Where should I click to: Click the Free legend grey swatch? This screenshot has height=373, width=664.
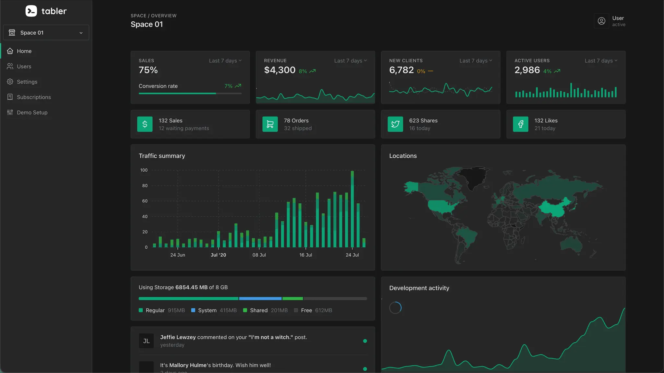tap(296, 310)
